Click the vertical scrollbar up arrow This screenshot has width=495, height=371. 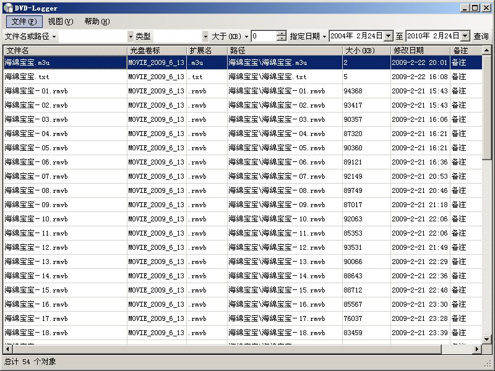pos(486,50)
